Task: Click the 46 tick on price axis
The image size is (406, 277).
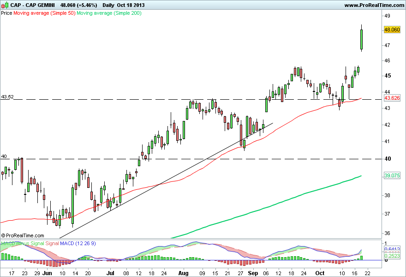Action: 387,60
